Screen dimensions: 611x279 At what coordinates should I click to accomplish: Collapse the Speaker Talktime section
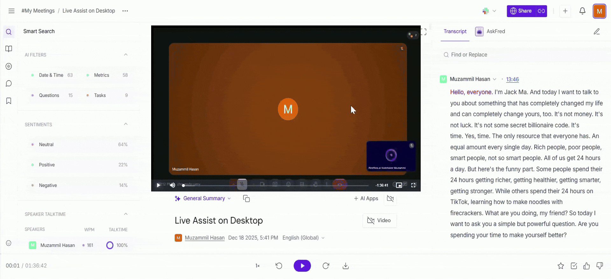126,214
